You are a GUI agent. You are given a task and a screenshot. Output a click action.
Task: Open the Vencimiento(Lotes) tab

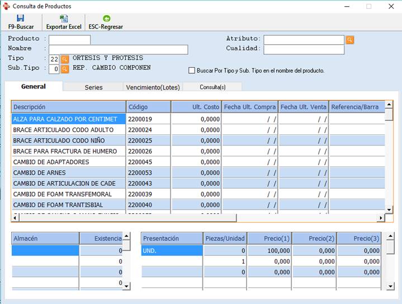pos(153,87)
